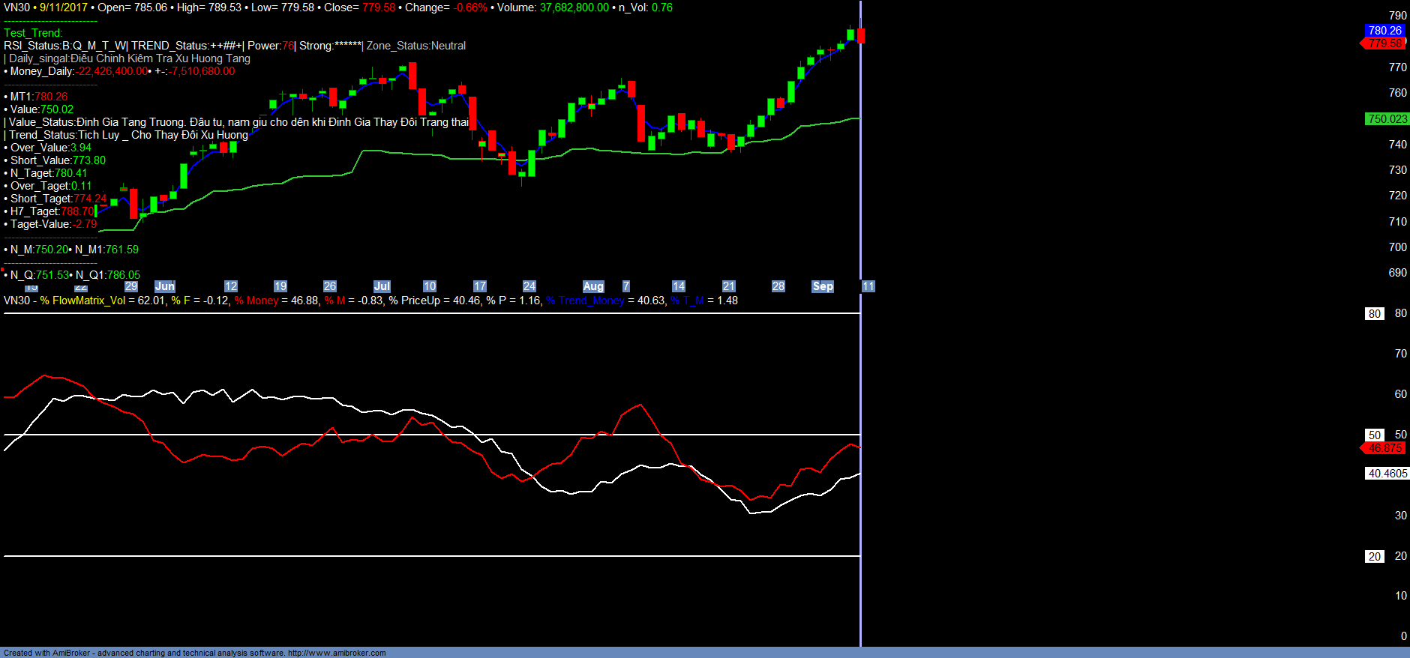Image resolution: width=1410 pixels, height=658 pixels.
Task: Click the H7_Taget value line
Action: (x=52, y=211)
